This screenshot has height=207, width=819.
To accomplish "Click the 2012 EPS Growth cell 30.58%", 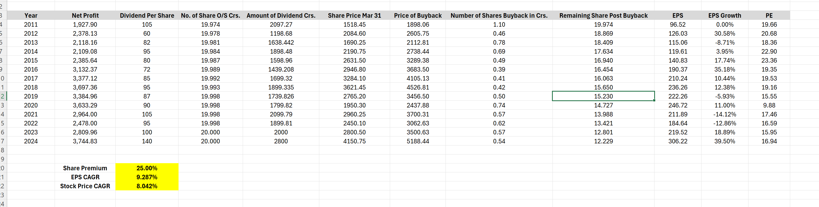I will click(x=724, y=33).
